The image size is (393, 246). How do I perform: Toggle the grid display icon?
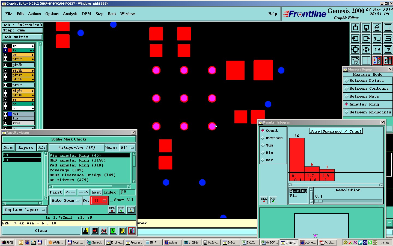[x=366, y=60]
